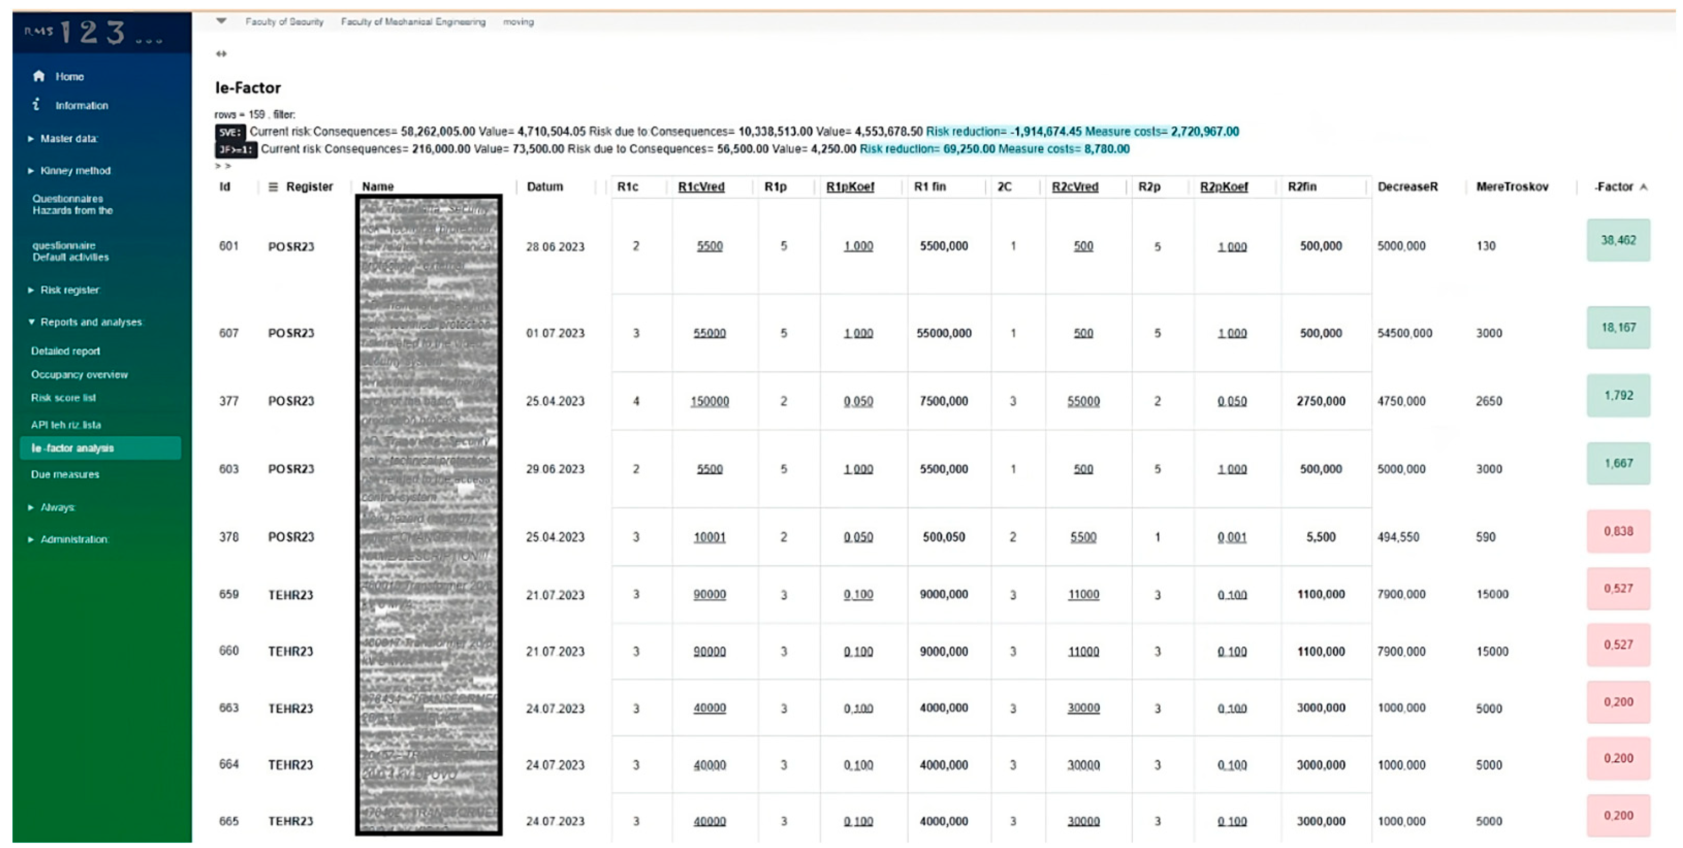Click the Register column hamburger icon

273,187
